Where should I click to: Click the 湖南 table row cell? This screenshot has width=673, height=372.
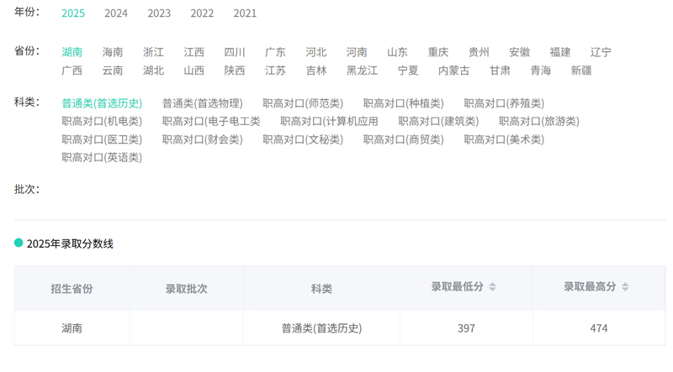[x=72, y=328]
